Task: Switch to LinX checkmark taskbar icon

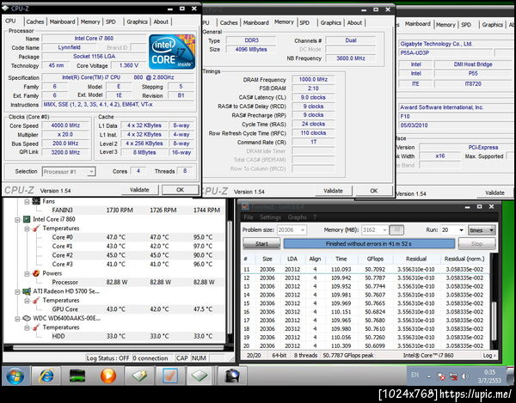Action: pos(170,376)
